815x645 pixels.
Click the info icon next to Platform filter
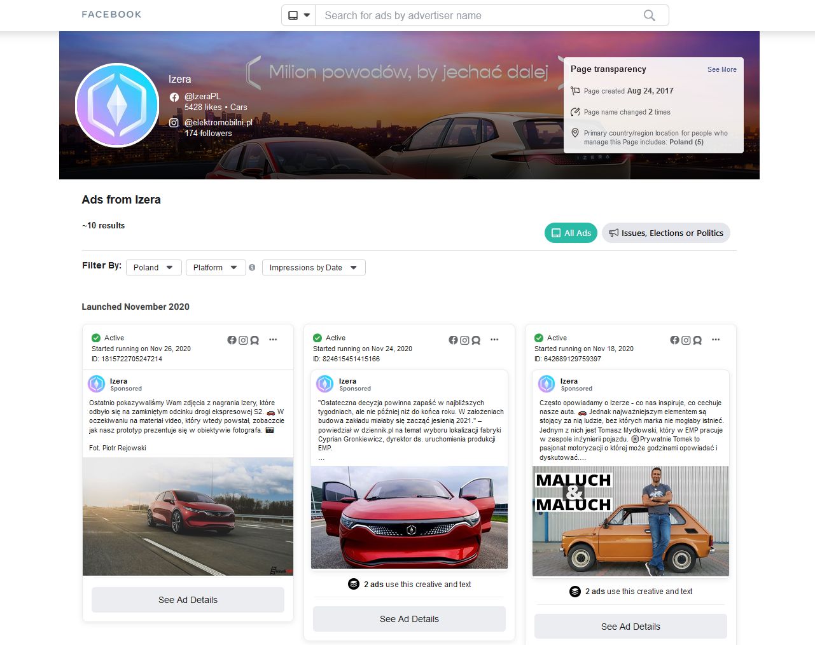[x=252, y=267]
